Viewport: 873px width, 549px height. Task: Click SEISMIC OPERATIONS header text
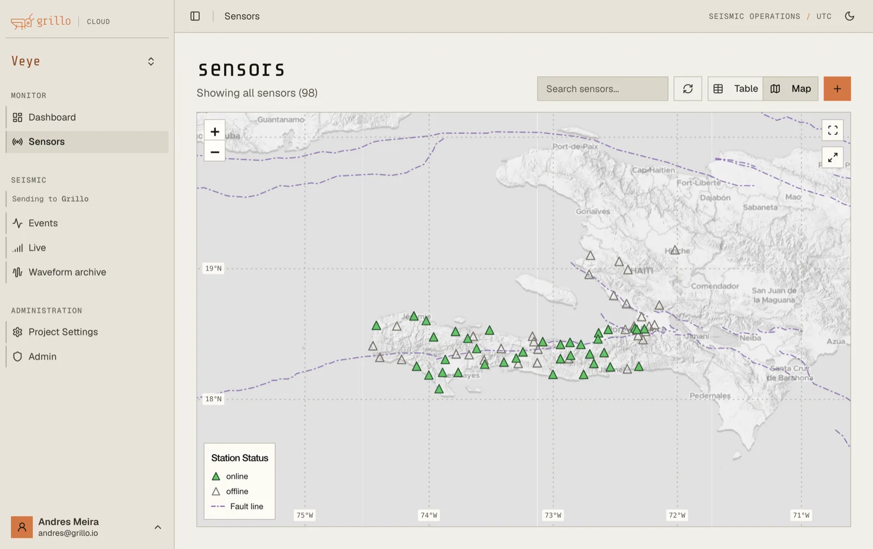pos(755,16)
